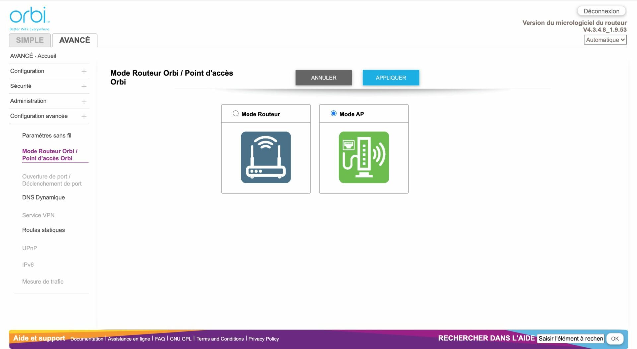
Task: Open Paramètres sans fil
Action: tap(47, 135)
